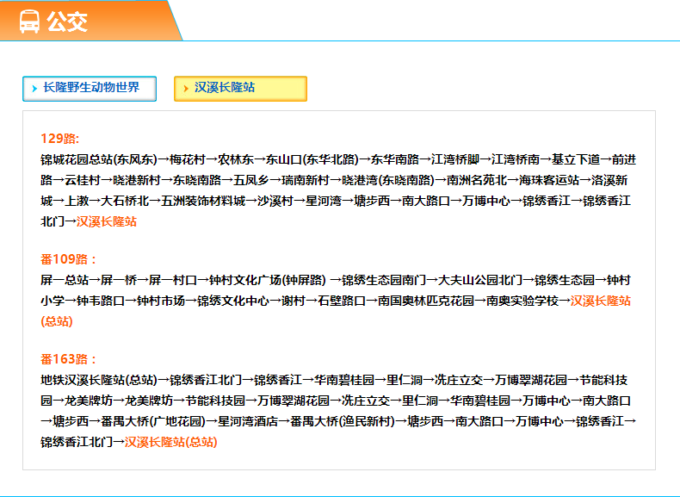Click the stop 晓港湾(东晓南路)

tap(388, 180)
